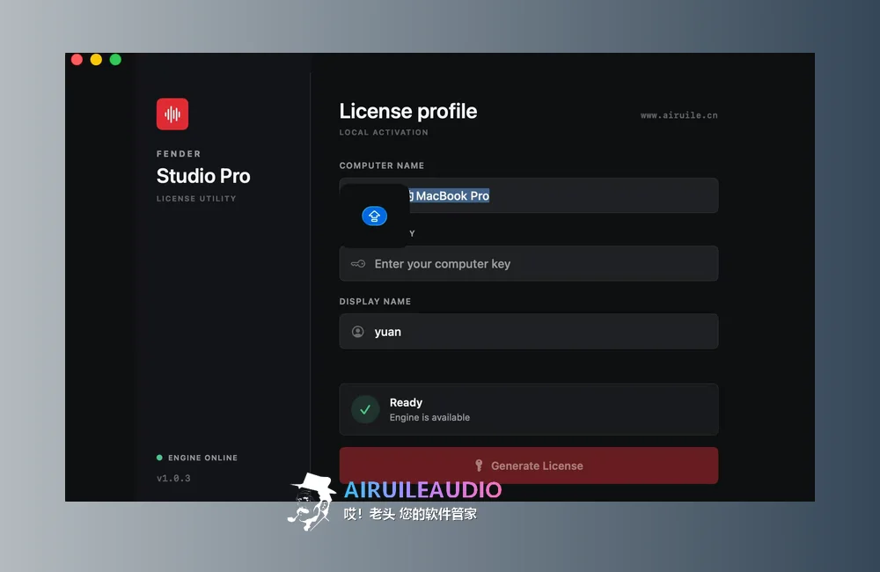
Task: Click the DISPLAY NAME label
Action: [375, 302]
